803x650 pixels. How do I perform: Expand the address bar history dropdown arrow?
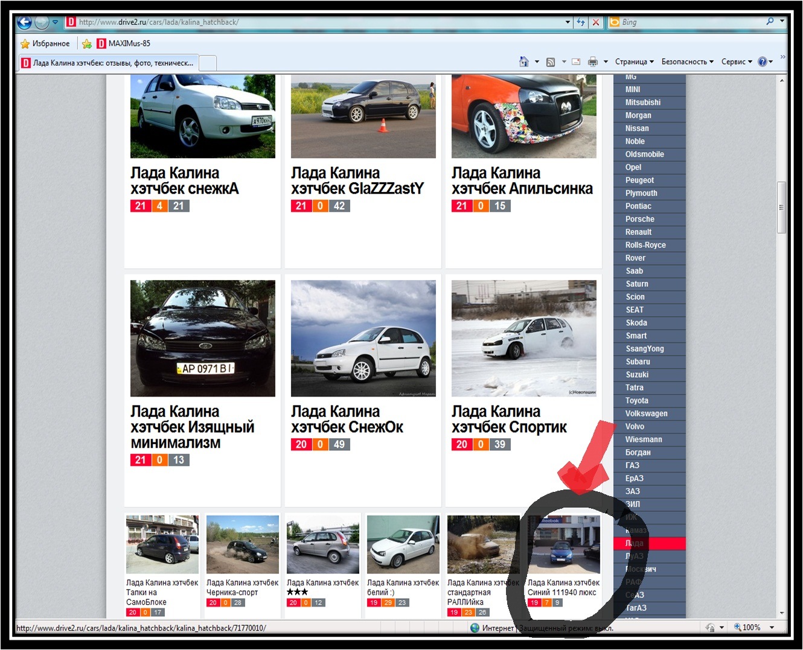coord(568,22)
